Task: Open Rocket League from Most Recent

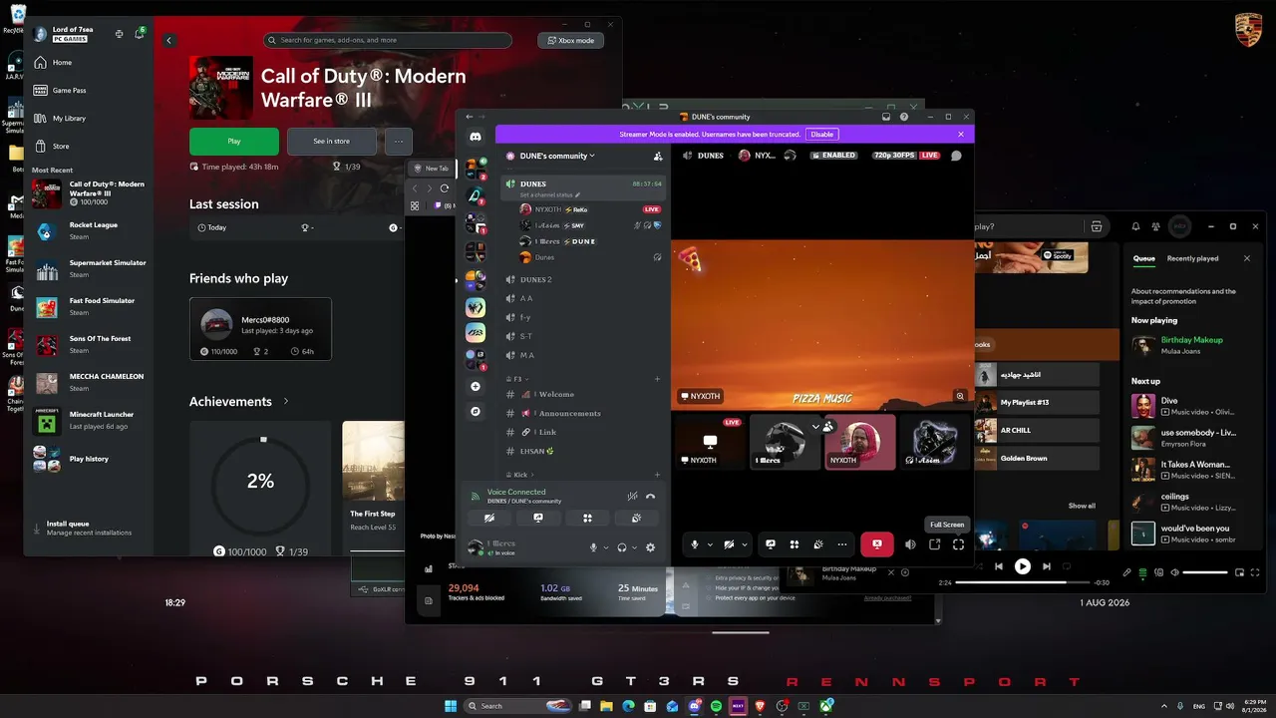Action: pos(89,230)
